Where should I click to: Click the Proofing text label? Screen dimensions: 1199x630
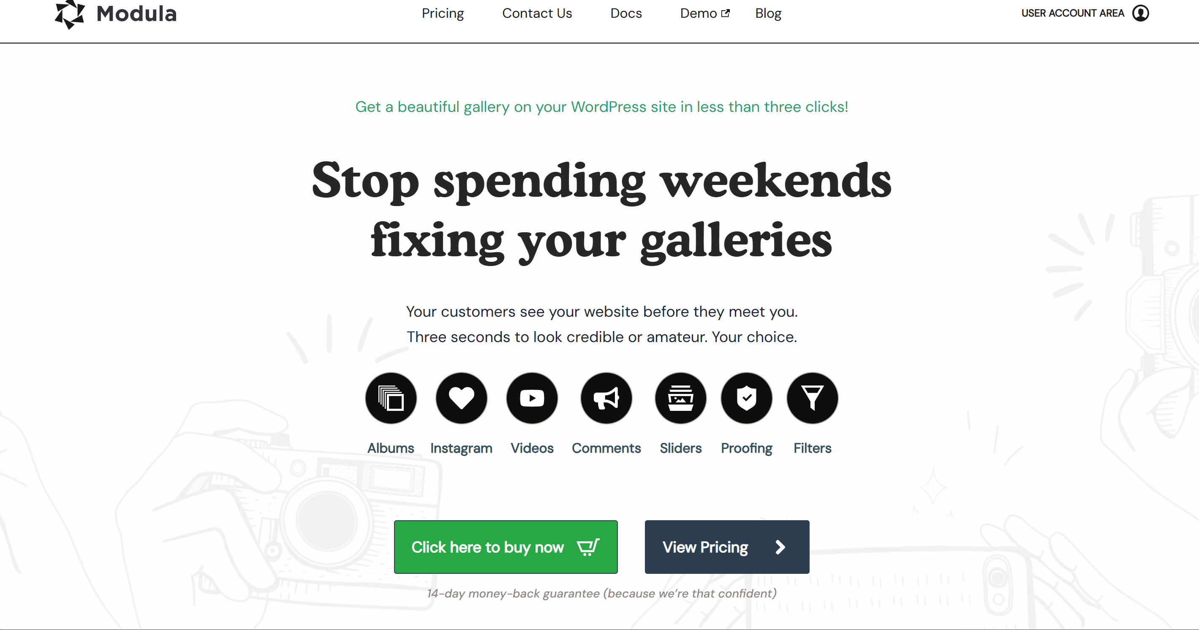(747, 448)
